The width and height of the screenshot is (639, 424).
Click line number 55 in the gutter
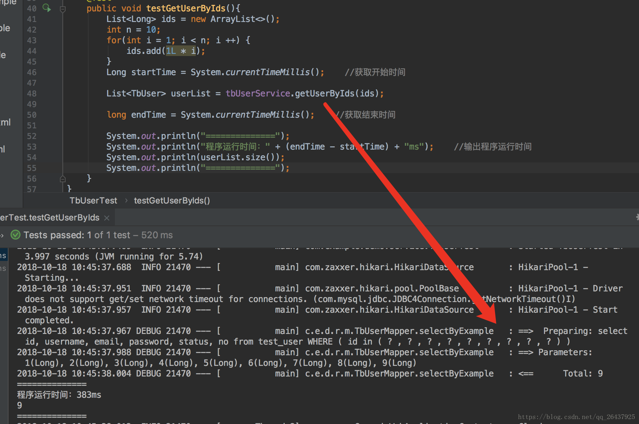point(32,168)
